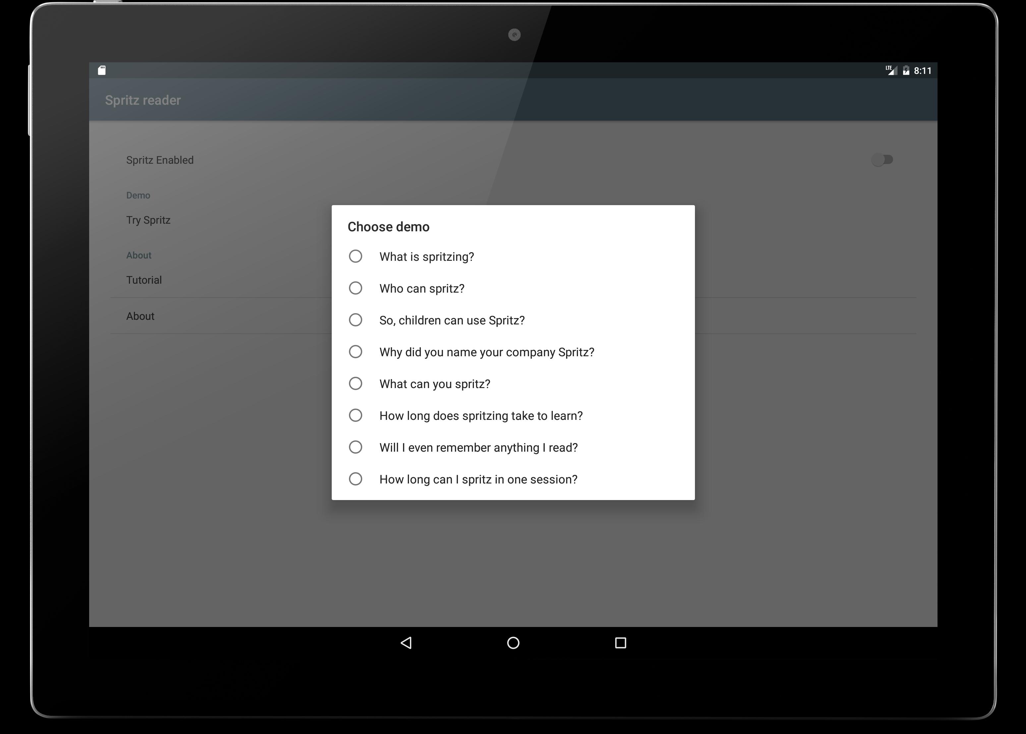Select 'How long does spritzing take to learn?' radio
Screen dimensions: 1026x734
(x=355, y=415)
